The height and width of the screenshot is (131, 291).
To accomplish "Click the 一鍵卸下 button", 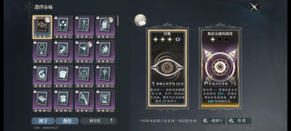I will coord(213,120).
